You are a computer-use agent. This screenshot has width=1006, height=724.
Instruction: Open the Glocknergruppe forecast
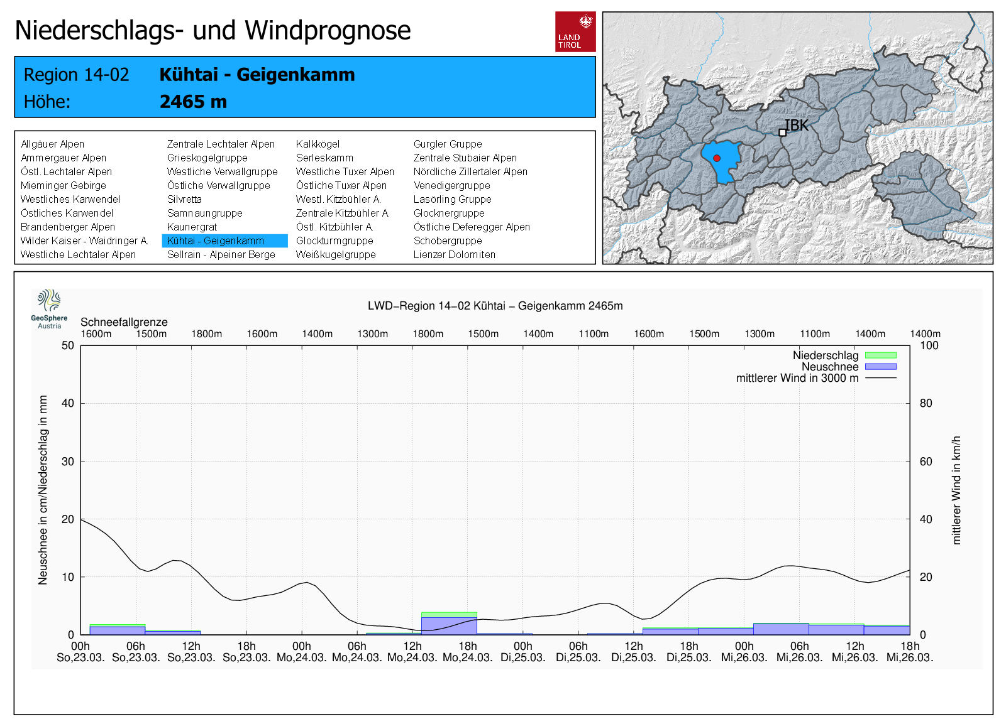tap(449, 213)
